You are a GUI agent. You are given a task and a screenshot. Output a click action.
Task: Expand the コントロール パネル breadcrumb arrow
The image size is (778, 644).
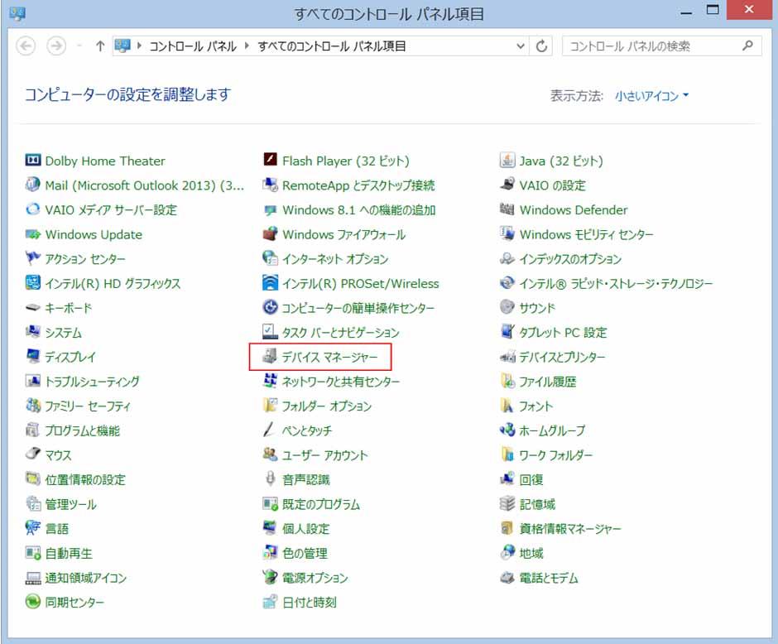[247, 46]
